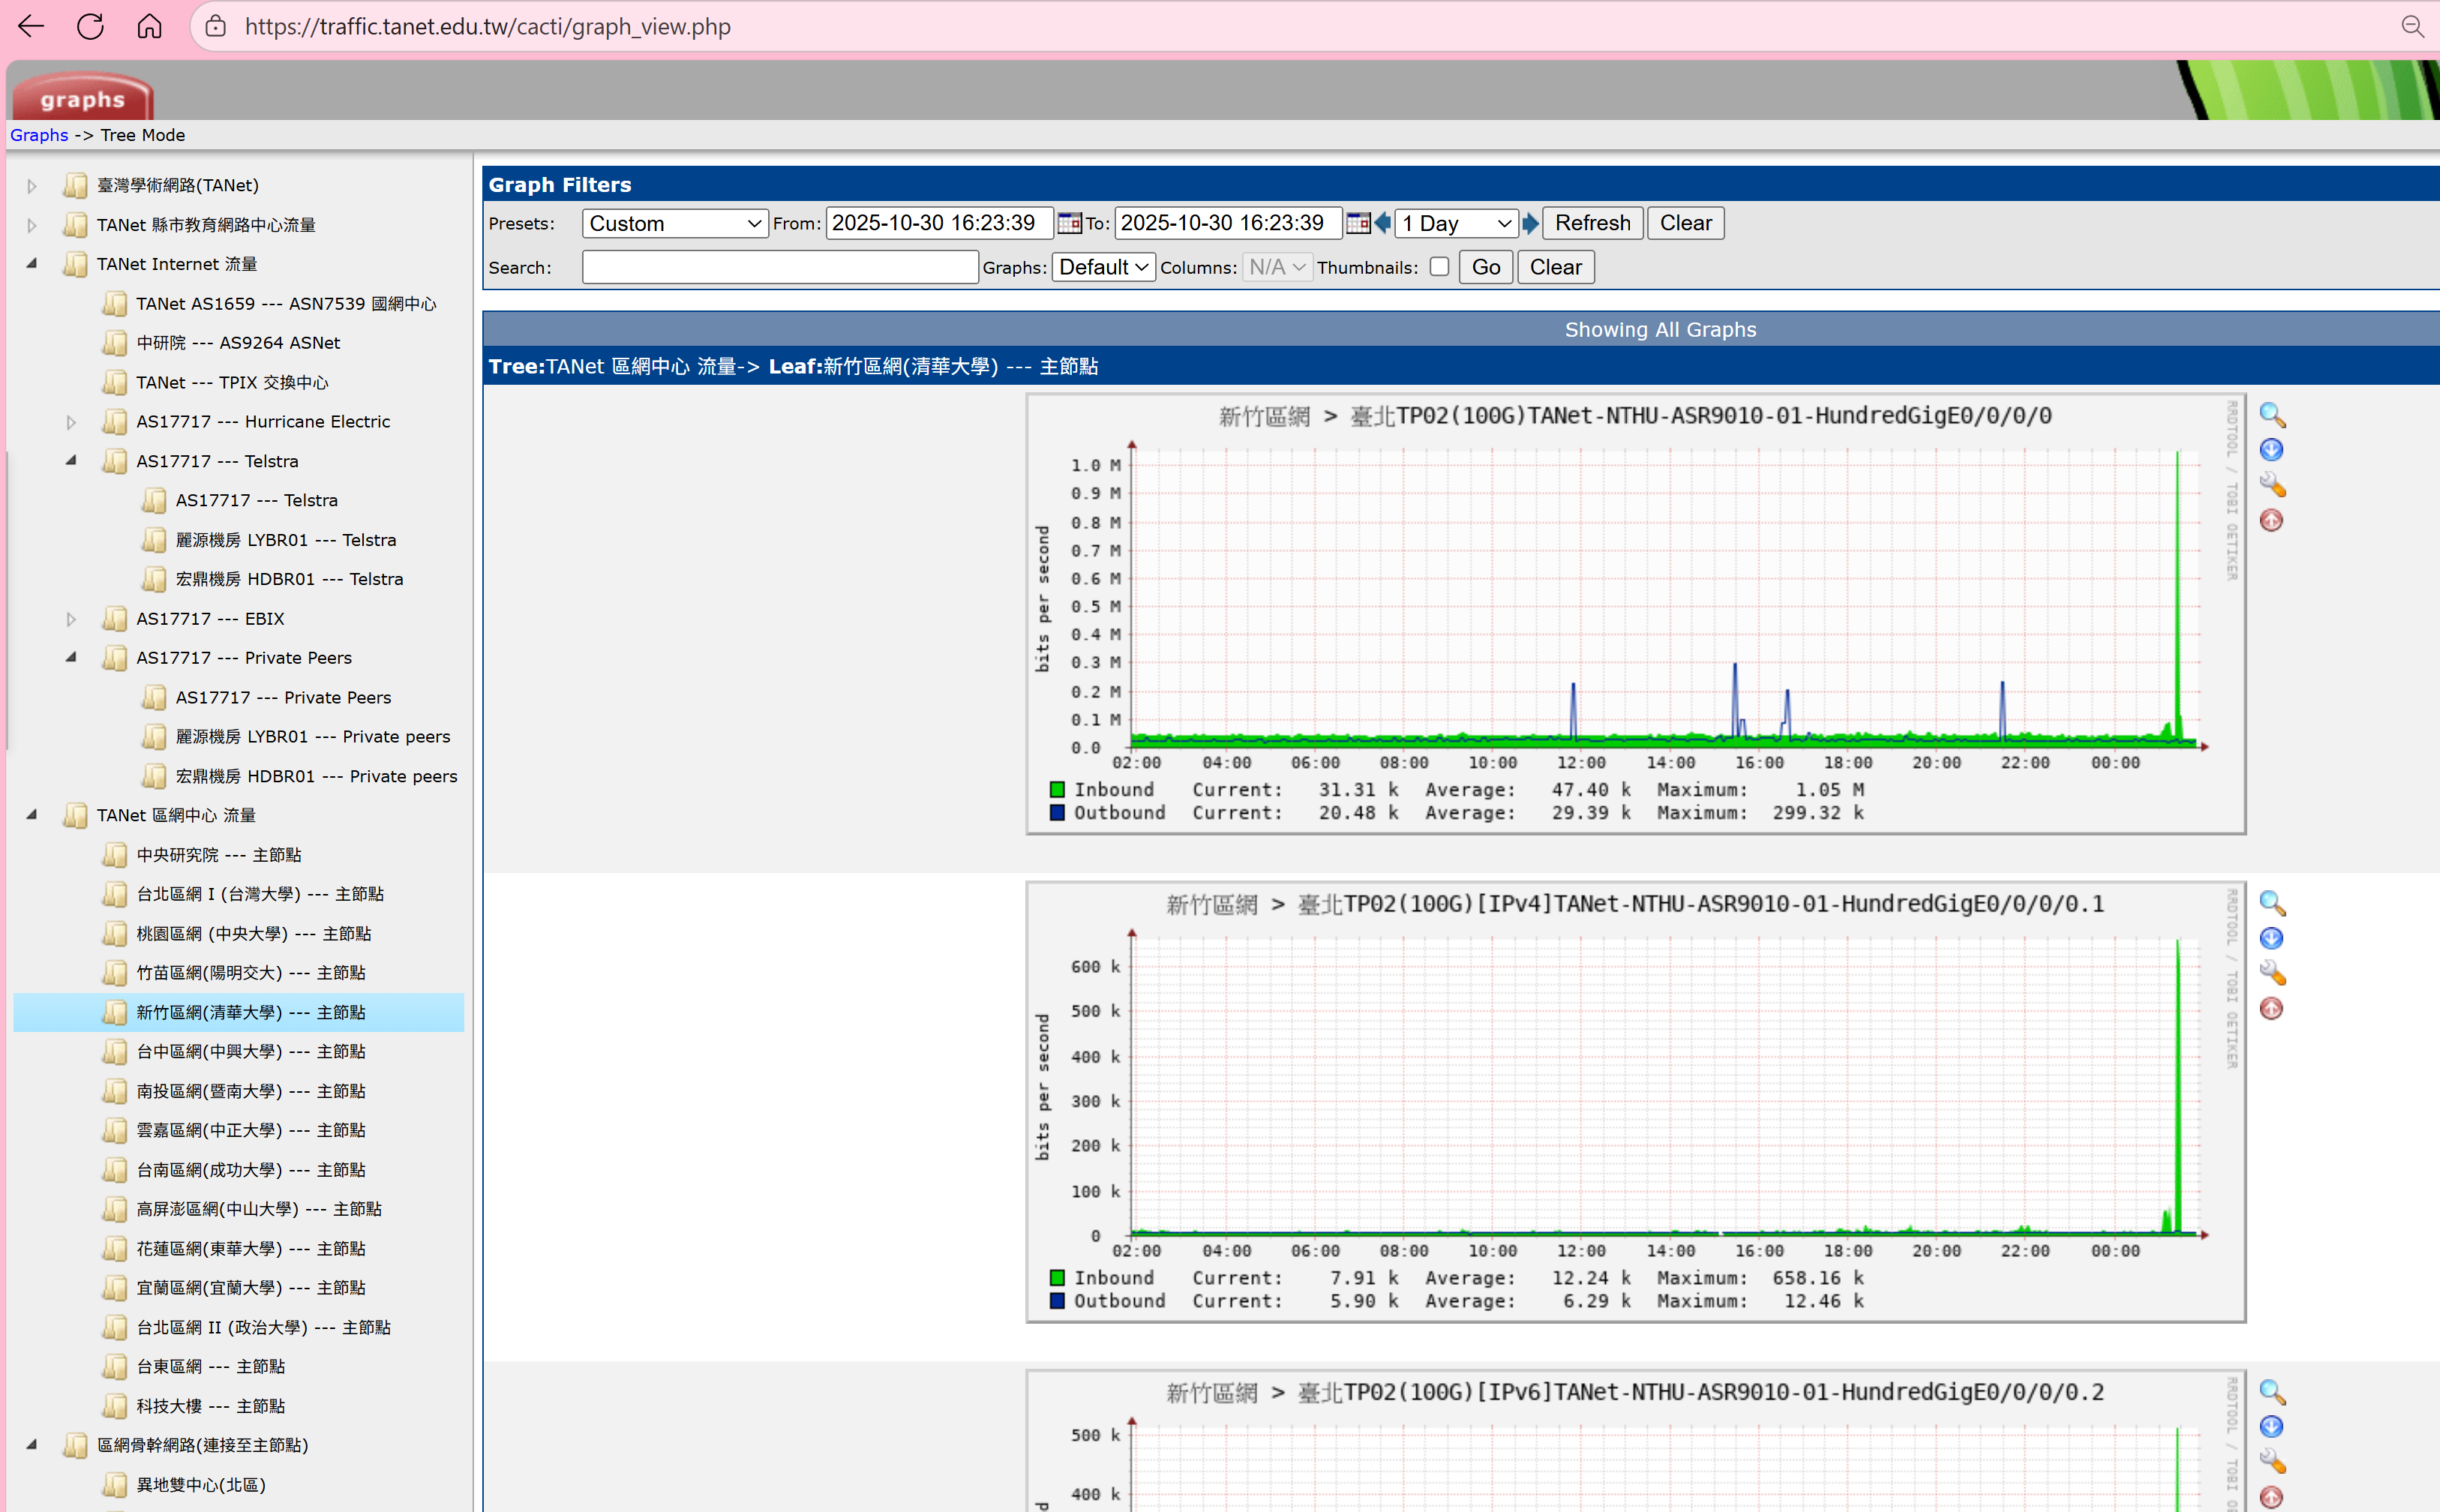Click the folder icon of 中研院 --- AS9264 ASNet
Screen dimensions: 2440x1512
coord(115,343)
